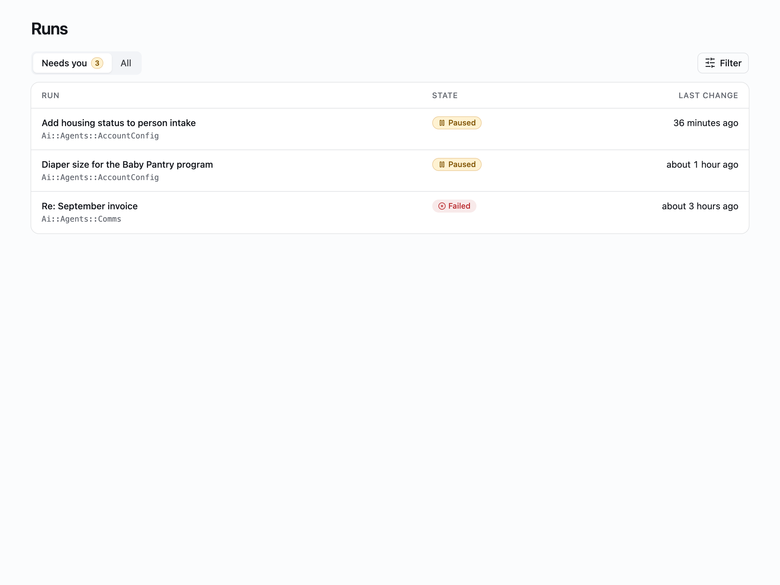Open the Filter options button
Image resolution: width=780 pixels, height=585 pixels.
coord(723,63)
